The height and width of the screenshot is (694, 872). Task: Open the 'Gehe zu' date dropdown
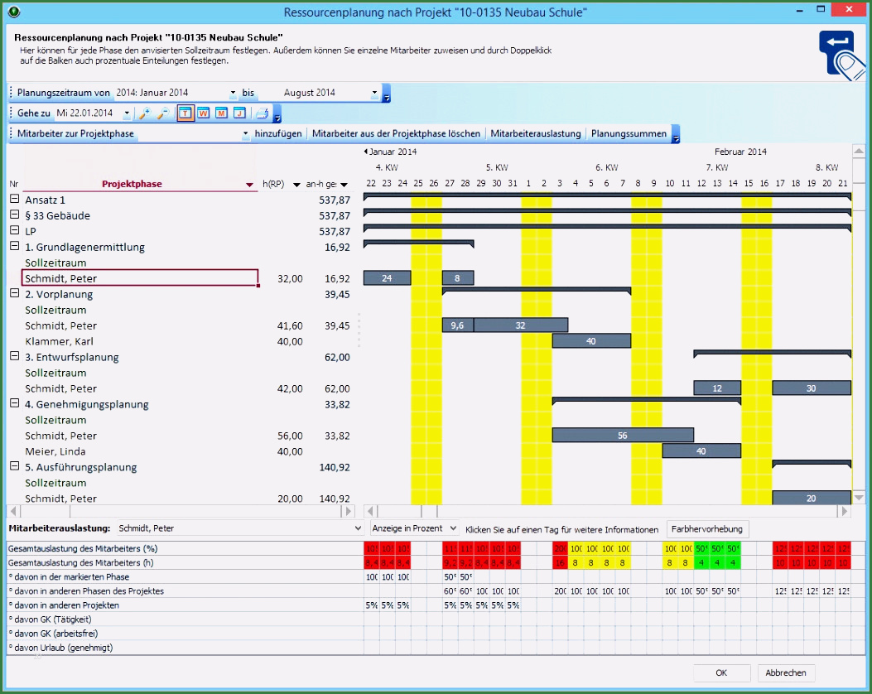tap(127, 113)
